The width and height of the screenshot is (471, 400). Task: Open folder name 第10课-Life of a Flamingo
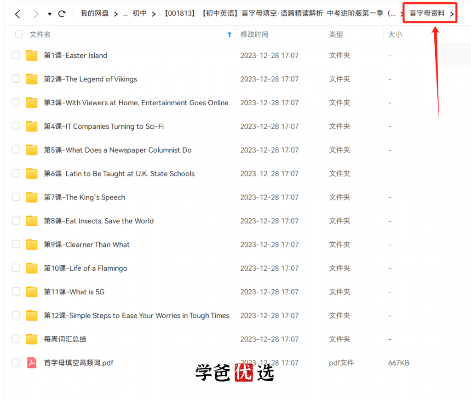86,269
